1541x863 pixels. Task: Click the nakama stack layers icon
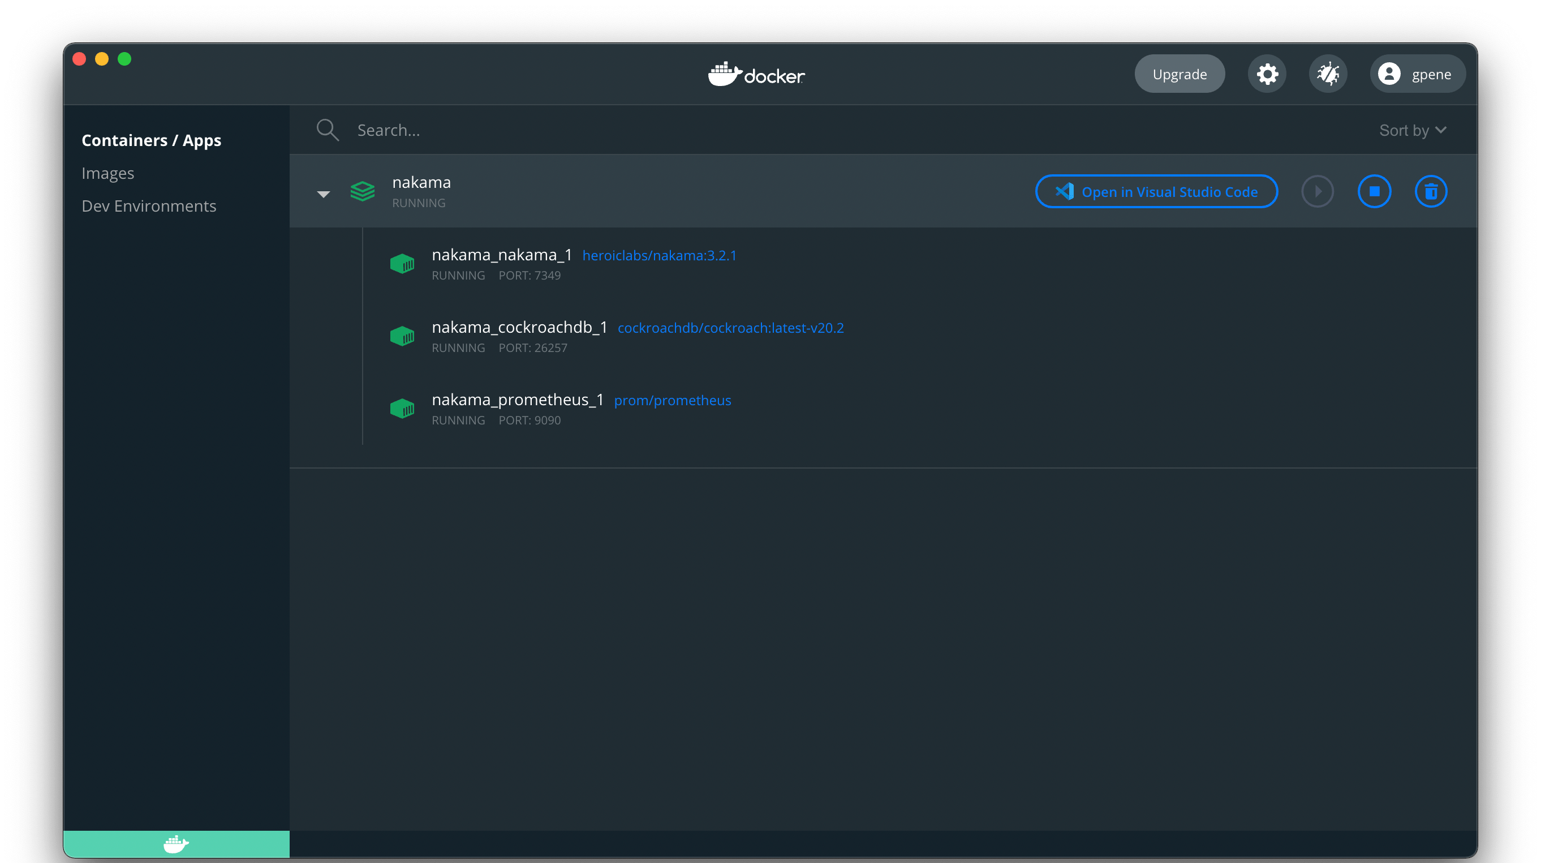pyautogui.click(x=363, y=191)
